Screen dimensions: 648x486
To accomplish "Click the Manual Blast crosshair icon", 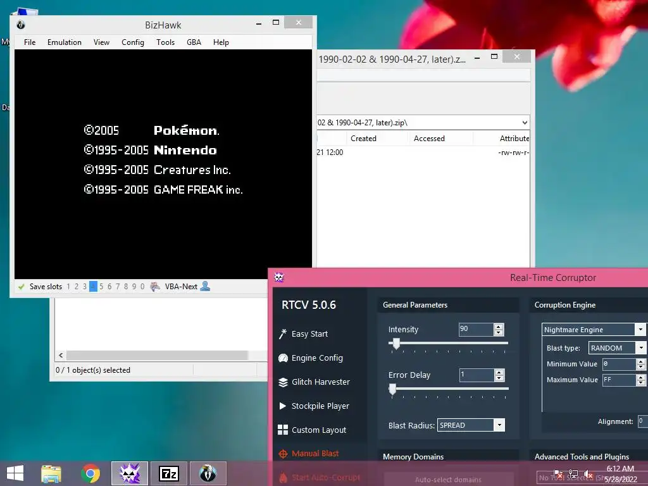I will 283,454.
